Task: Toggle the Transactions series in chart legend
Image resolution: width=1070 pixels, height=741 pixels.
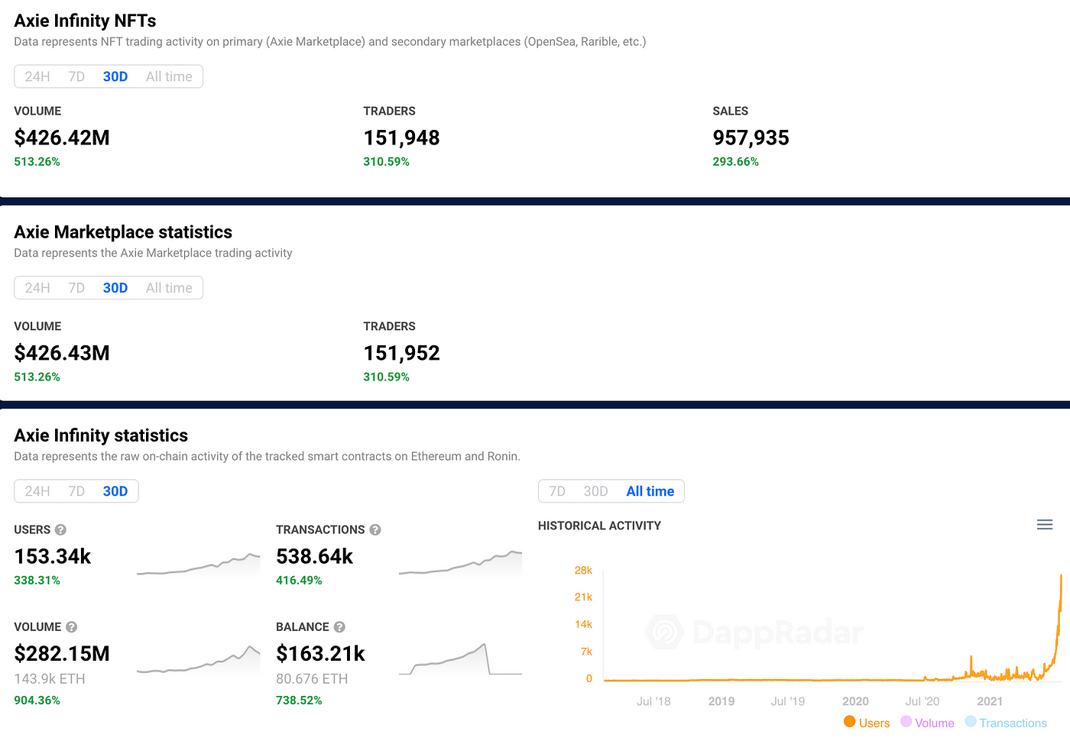Action: (1006, 723)
